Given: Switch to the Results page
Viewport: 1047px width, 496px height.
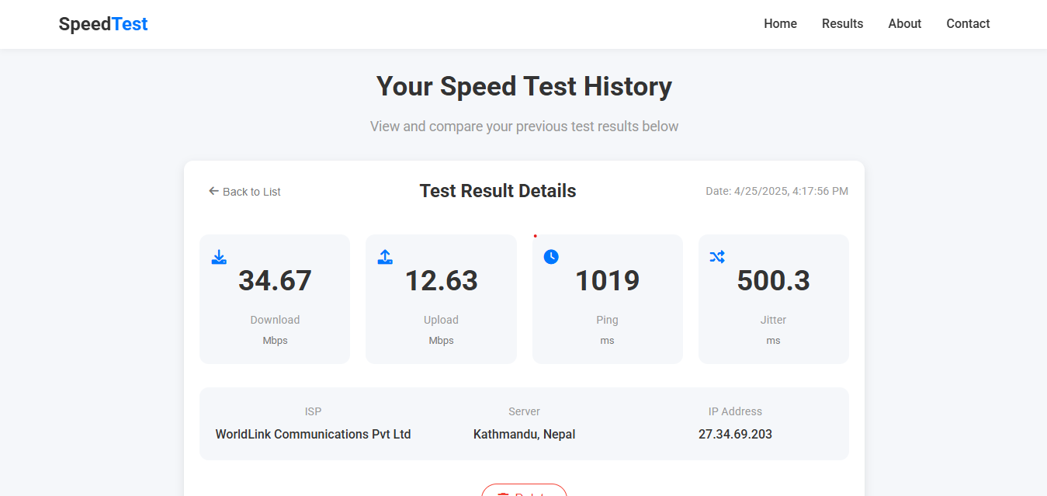Looking at the screenshot, I should [x=842, y=23].
